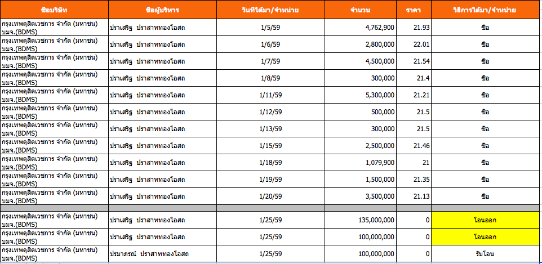
Task: Select the yellow โอนออก cell beside 100,000,000
Action: pyautogui.click(x=486, y=237)
